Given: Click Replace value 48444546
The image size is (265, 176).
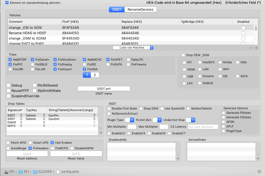Looking at the screenshot, I should tap(130, 33).
